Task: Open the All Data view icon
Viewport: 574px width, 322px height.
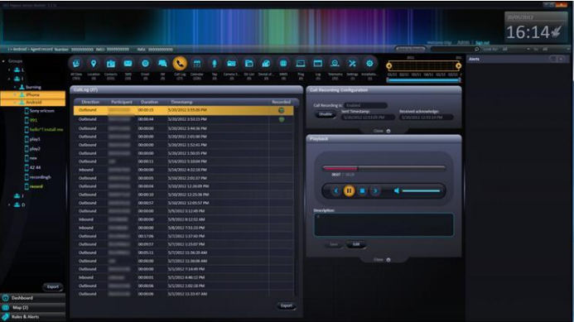Action: tap(76, 64)
